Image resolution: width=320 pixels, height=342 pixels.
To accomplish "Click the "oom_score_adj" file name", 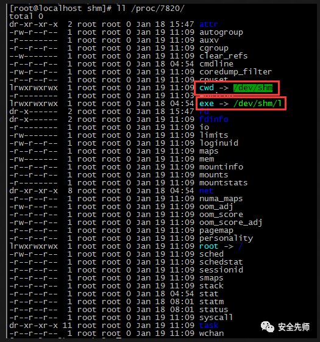I will 230,223.
